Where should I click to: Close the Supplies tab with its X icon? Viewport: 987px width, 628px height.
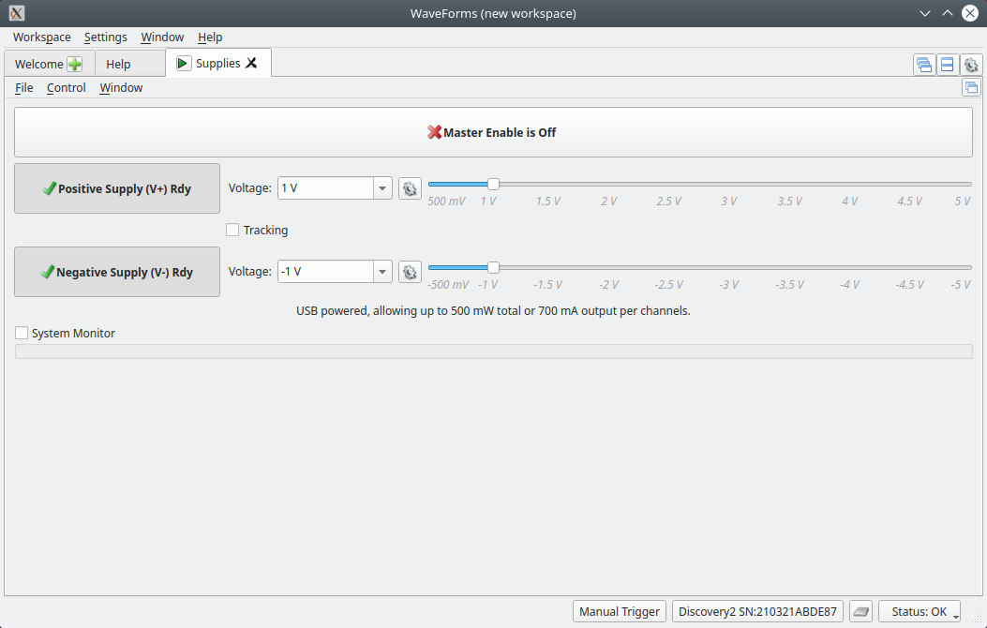click(x=251, y=63)
